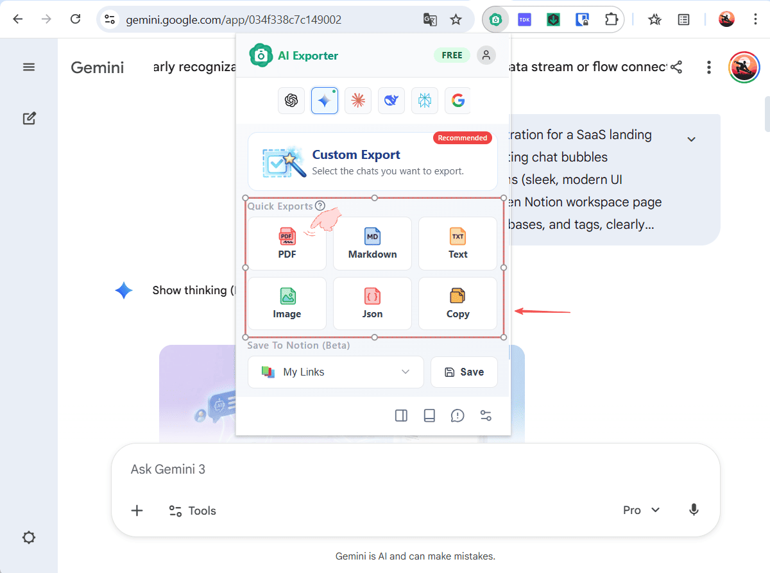
Task: Open the conversation three-dot options menu
Action: pos(709,67)
